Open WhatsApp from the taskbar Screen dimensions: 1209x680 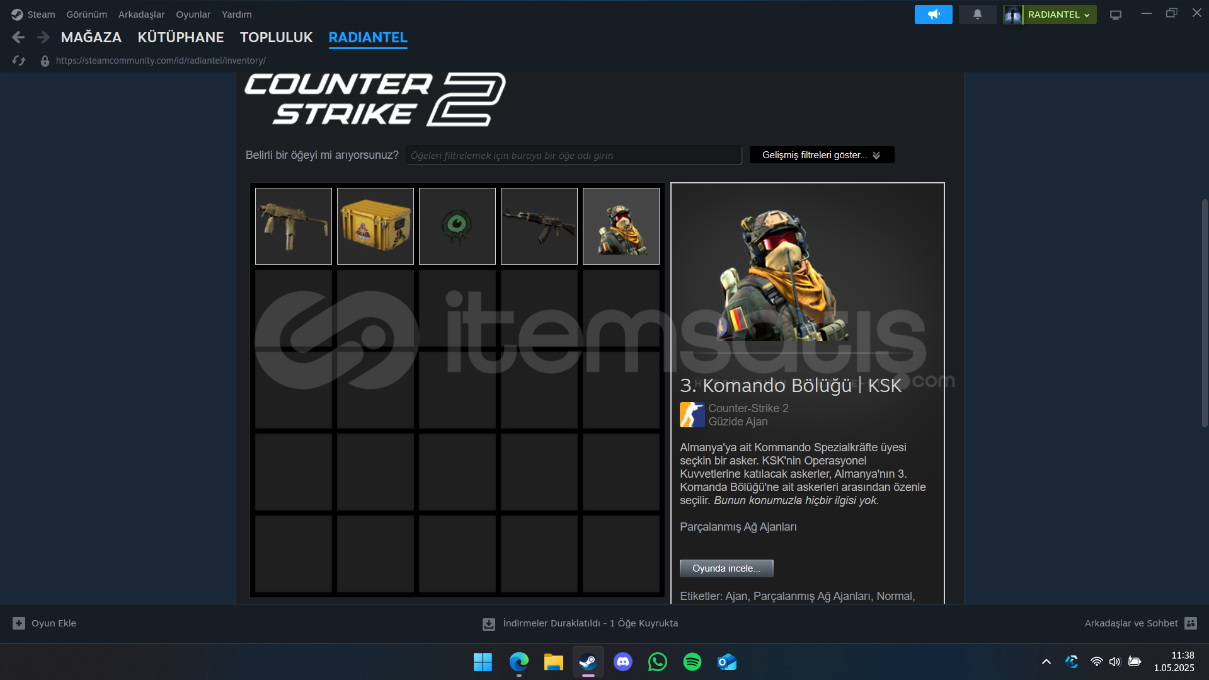click(657, 662)
